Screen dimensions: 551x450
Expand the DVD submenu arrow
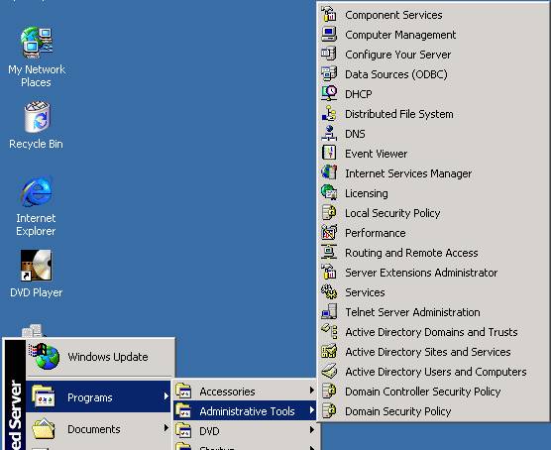pos(312,429)
